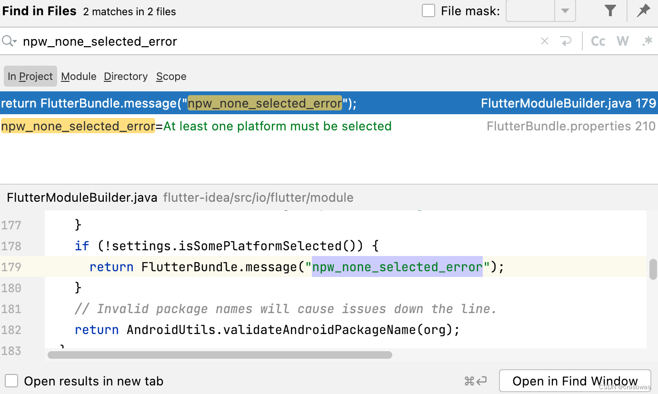Viewport: 658px width, 394px height.
Task: Click the highlighted npw_none_selected_error string in preview
Action: 397,267
